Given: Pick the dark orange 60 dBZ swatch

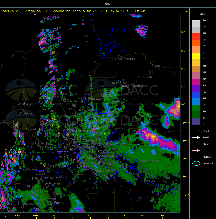Looking at the screenshot, I should point(196,43).
